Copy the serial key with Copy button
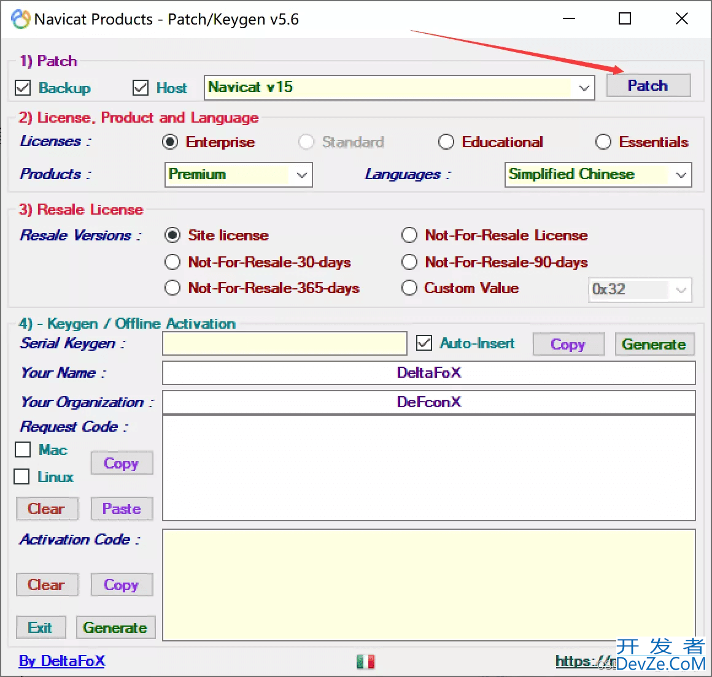The image size is (712, 677). (x=568, y=344)
